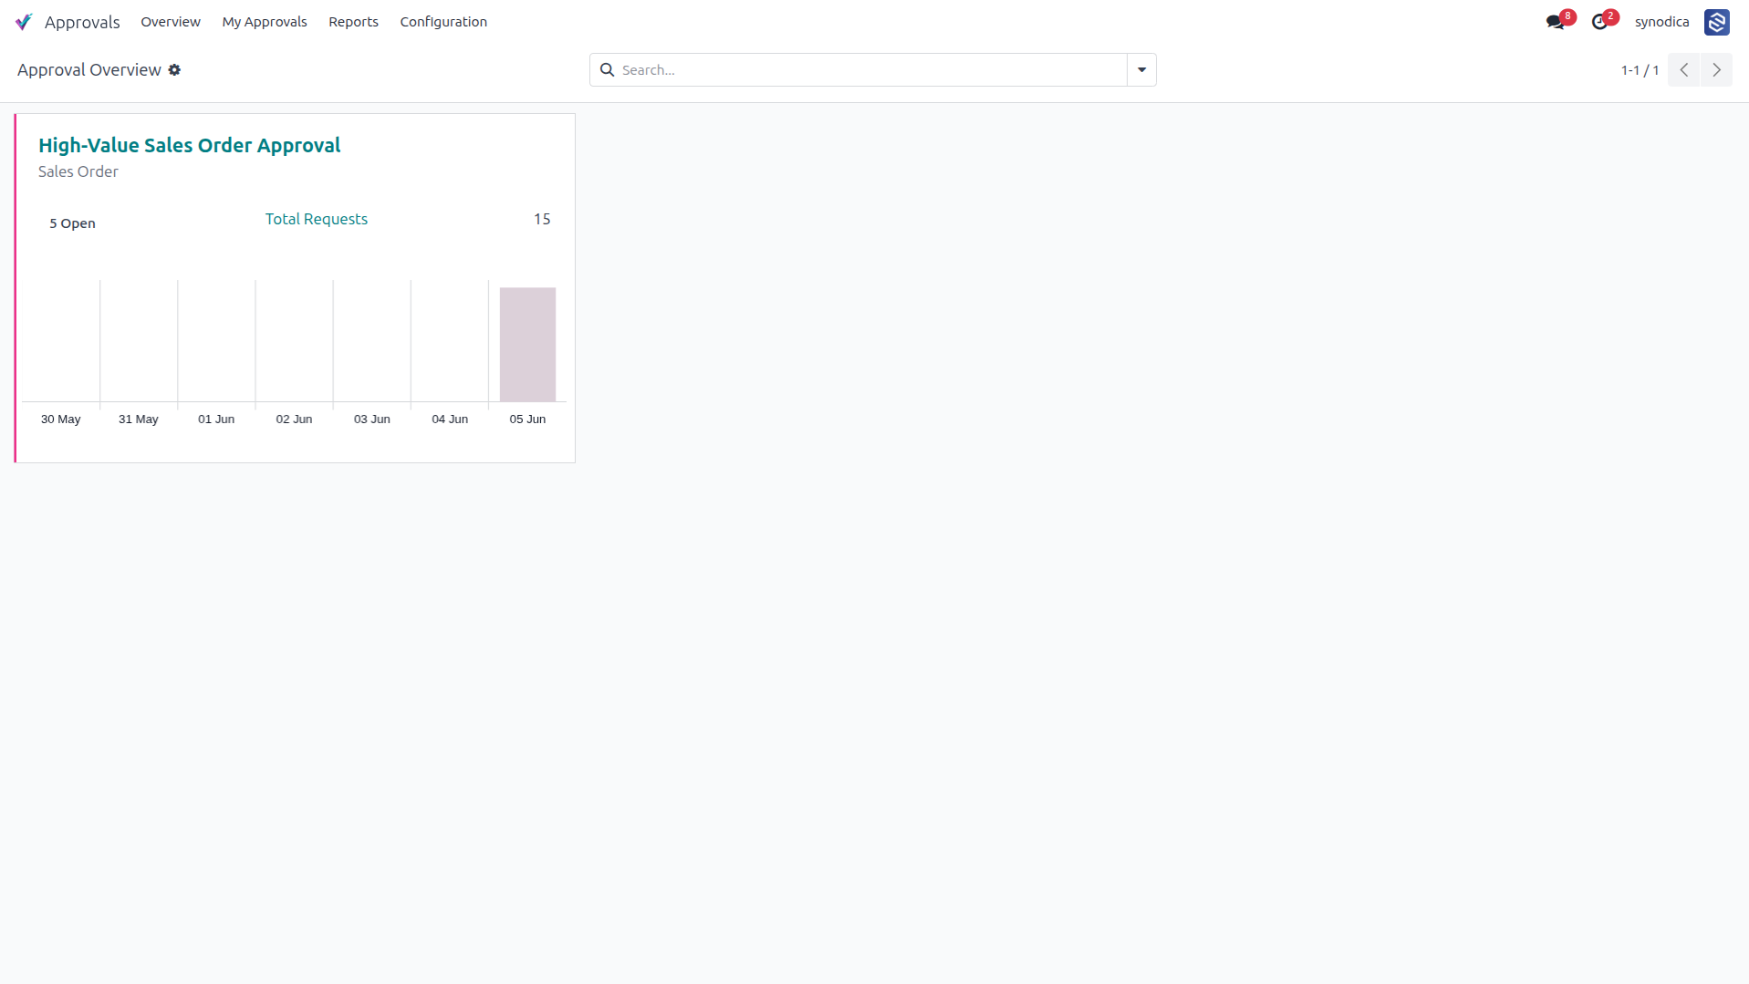Click the 31 May axis label
The height and width of the screenshot is (984, 1749).
[x=139, y=419]
